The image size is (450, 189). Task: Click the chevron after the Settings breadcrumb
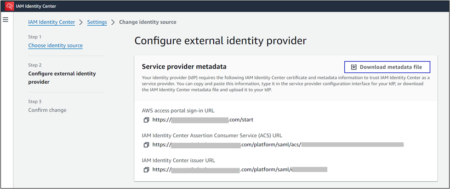(x=113, y=22)
